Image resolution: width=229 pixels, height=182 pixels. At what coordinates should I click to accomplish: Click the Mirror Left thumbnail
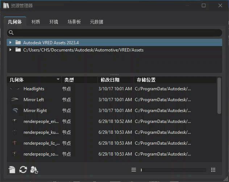pos(15,100)
